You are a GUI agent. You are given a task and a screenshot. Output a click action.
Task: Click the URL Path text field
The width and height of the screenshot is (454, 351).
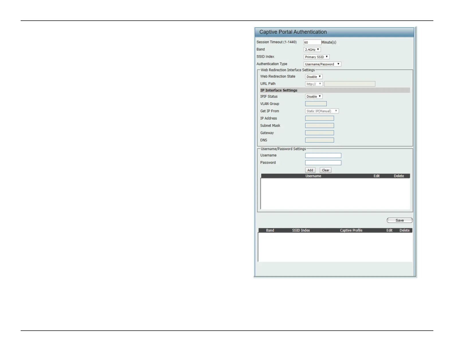point(349,84)
